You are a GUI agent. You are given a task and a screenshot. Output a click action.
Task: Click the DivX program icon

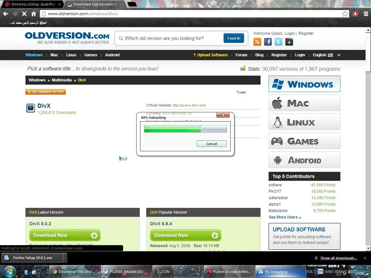31,108
